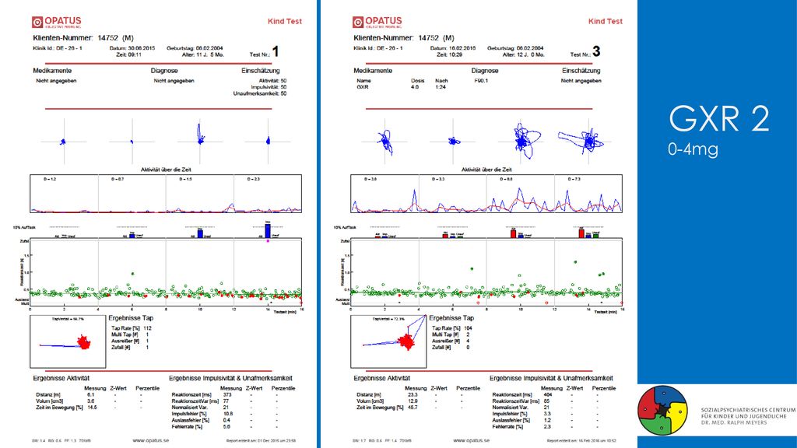The width and height of the screenshot is (797, 448).
Task: Click 'Ergebnisse Tap' heading in the Test 1 report
Action: tap(131, 318)
